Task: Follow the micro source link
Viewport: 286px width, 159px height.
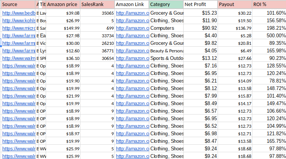Action: pos(19,28)
